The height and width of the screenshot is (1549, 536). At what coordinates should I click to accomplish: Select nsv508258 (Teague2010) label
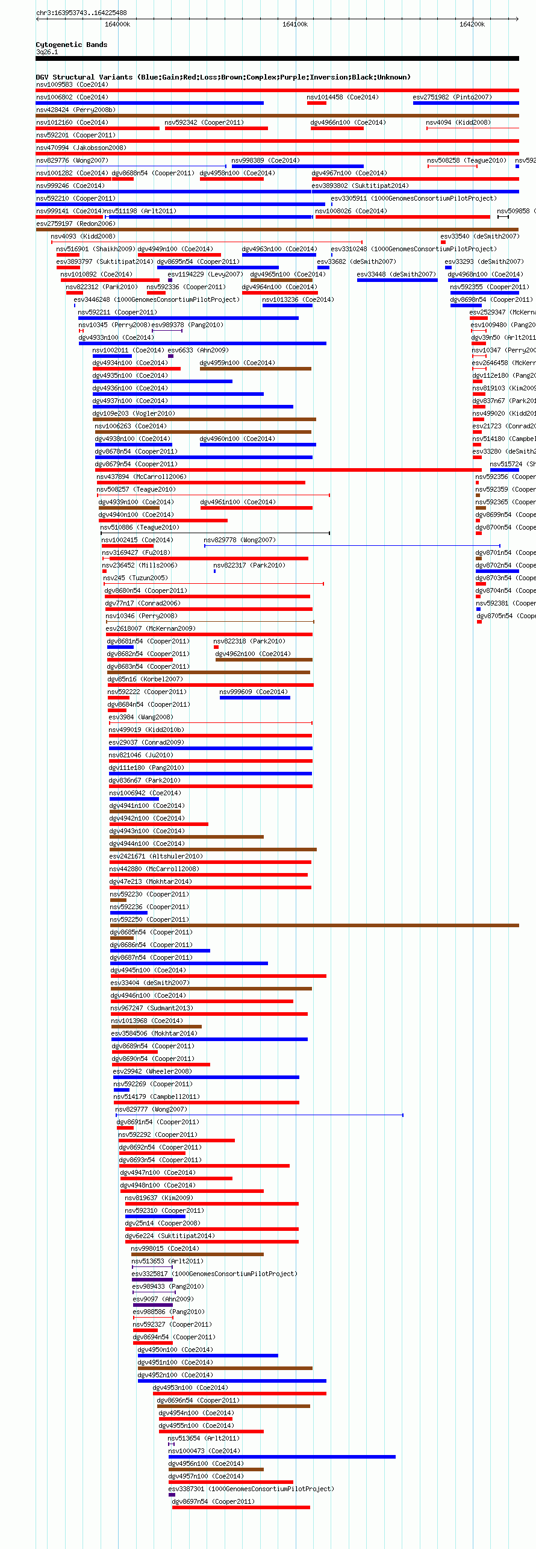[467, 160]
